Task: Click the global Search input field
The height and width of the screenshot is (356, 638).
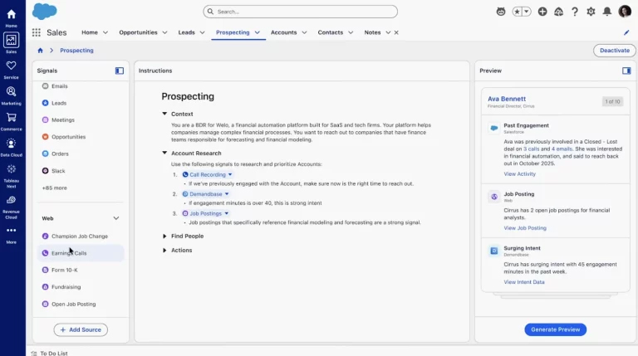Action: click(x=300, y=12)
